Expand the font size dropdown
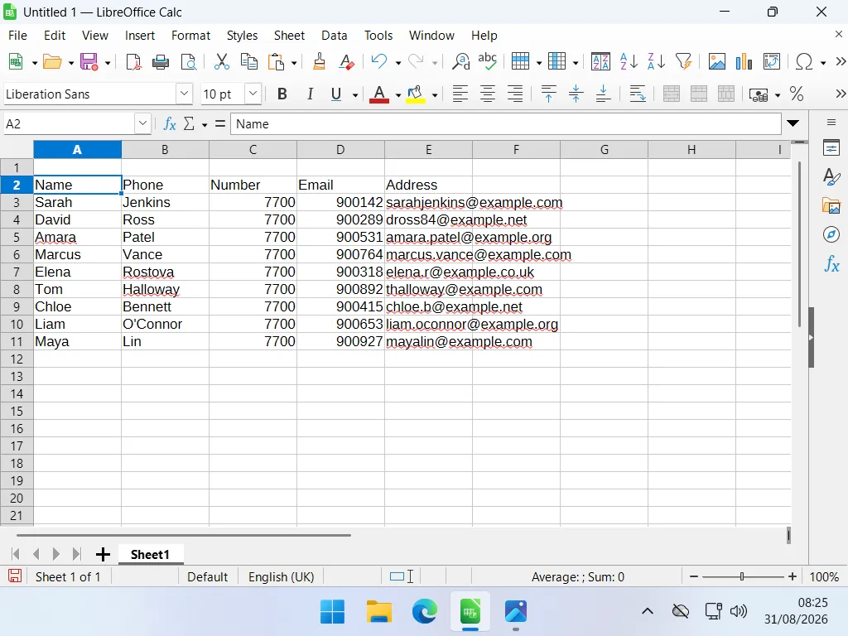 pyautogui.click(x=253, y=94)
